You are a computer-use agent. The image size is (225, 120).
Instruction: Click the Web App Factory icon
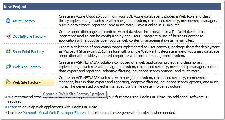click(x=8, y=67)
